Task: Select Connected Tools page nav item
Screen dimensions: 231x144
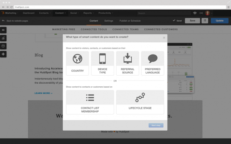Action: click(94, 30)
